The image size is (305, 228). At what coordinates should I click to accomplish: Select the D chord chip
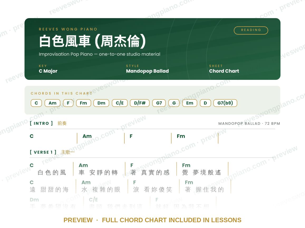[x=205, y=103]
